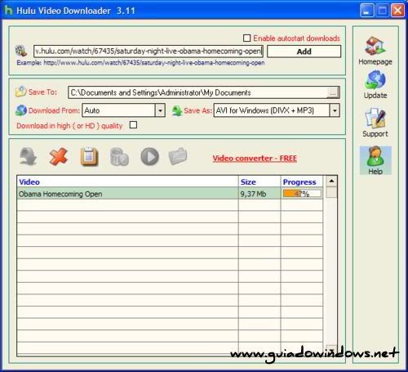Click the list scrollbar up arrow
The image size is (408, 372).
coord(331,181)
